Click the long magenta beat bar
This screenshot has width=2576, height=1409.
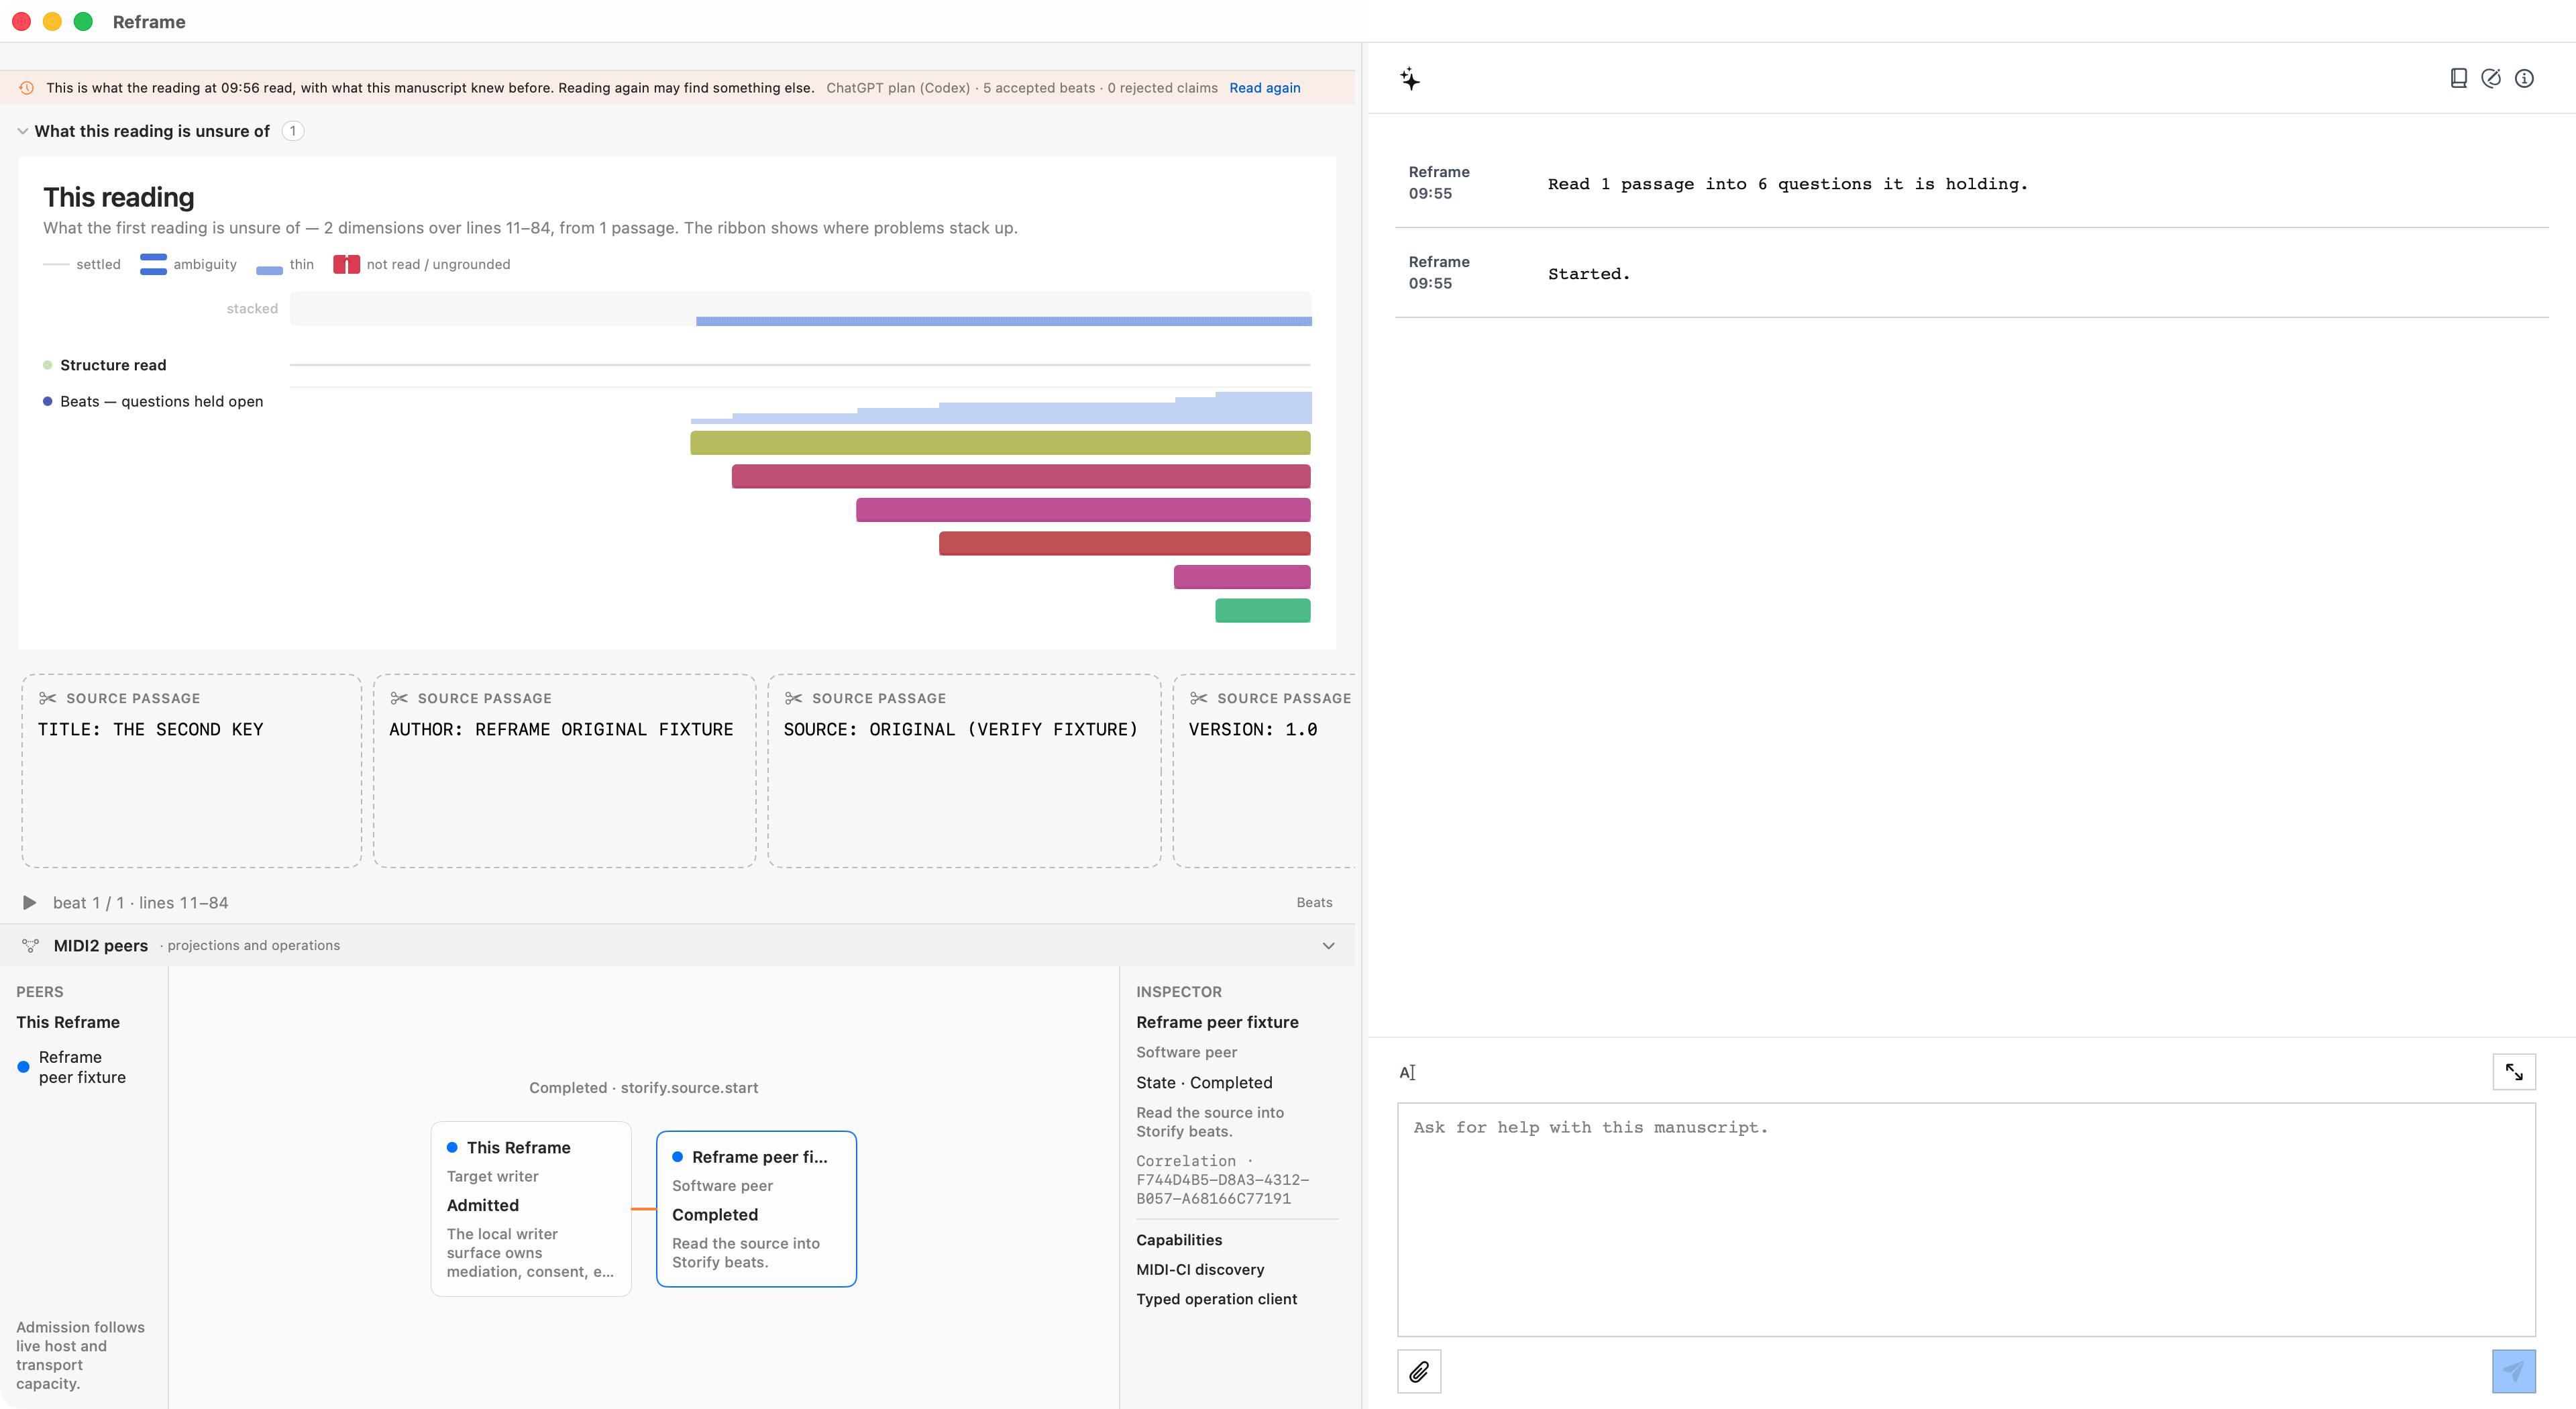click(x=1083, y=510)
